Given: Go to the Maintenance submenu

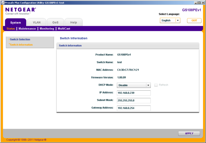Looking at the screenshot, I should 27,28.
